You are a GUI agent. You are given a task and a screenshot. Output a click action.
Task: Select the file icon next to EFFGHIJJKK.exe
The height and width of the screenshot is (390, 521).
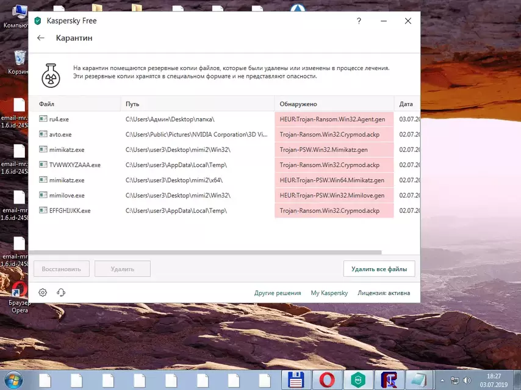(43, 210)
